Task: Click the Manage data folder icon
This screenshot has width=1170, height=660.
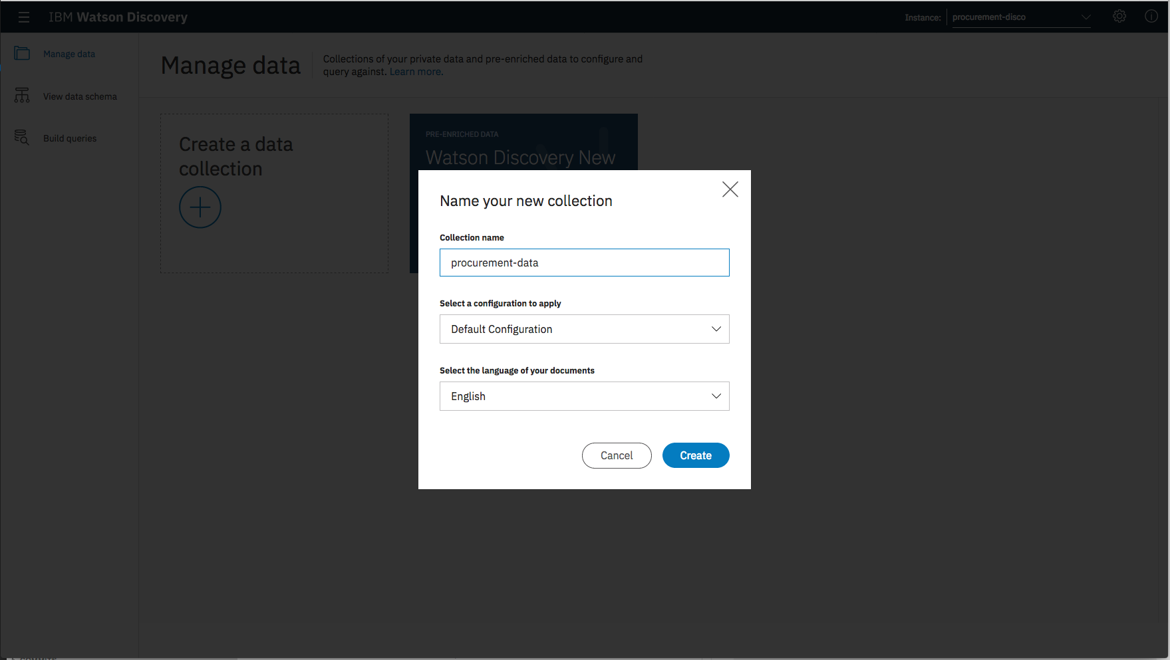Action: (x=22, y=54)
